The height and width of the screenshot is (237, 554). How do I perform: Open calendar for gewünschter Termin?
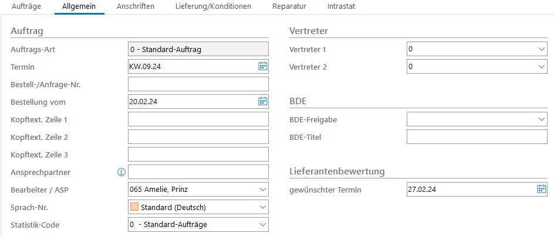[542, 189]
